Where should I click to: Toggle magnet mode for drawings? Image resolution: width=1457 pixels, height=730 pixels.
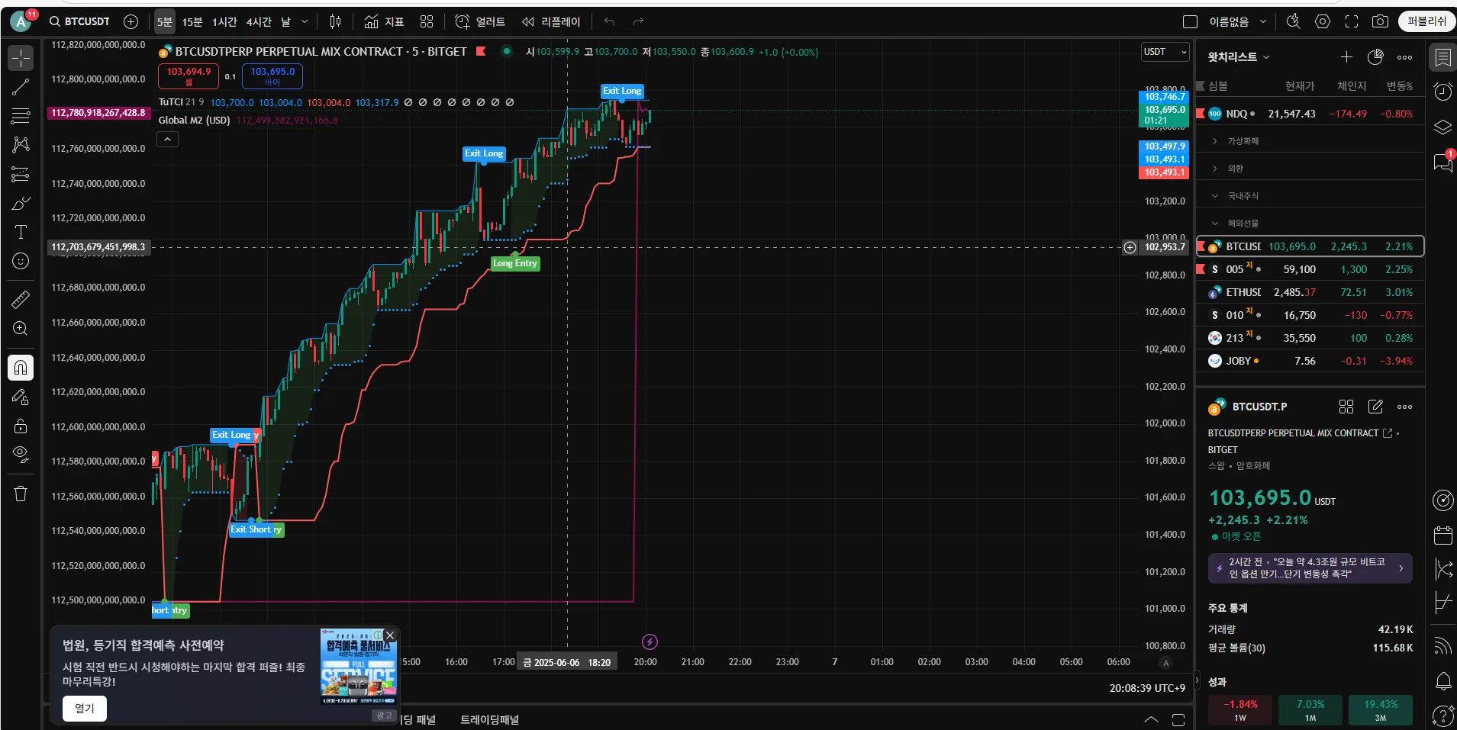pos(21,368)
